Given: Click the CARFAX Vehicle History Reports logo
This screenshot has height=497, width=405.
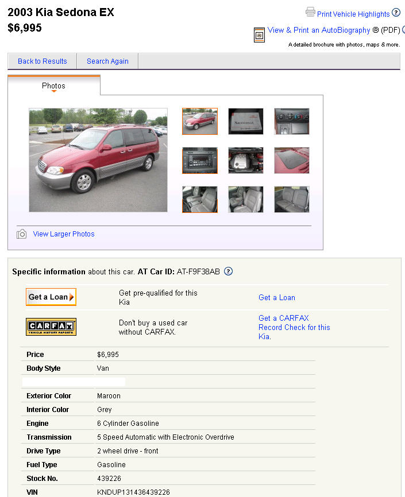Looking at the screenshot, I should point(51,327).
